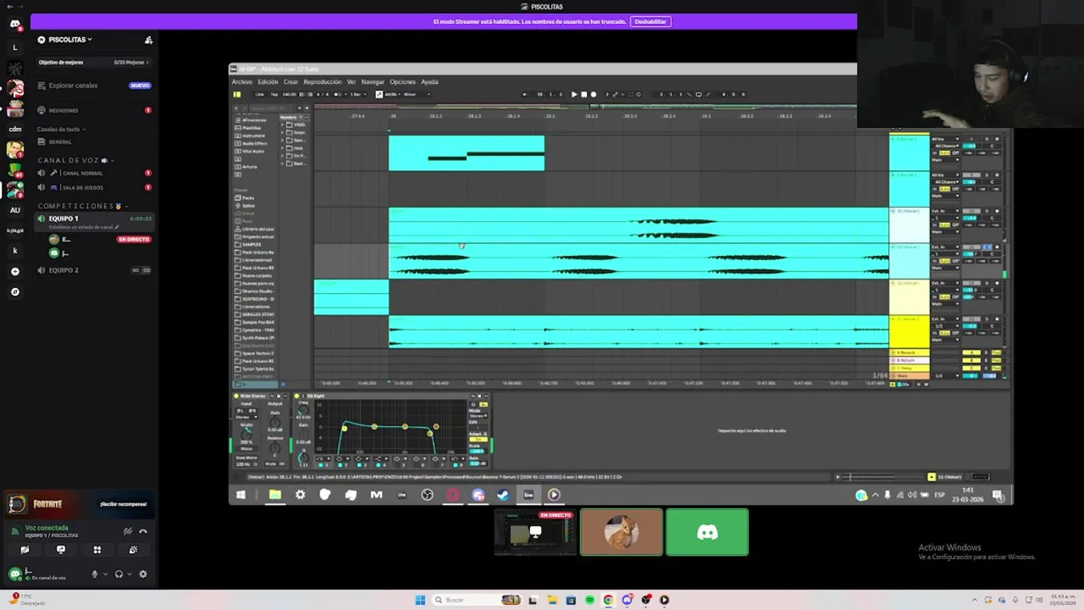Open Chrome from the bottom taskbar
Screen dimensions: 1084x610
click(608, 600)
